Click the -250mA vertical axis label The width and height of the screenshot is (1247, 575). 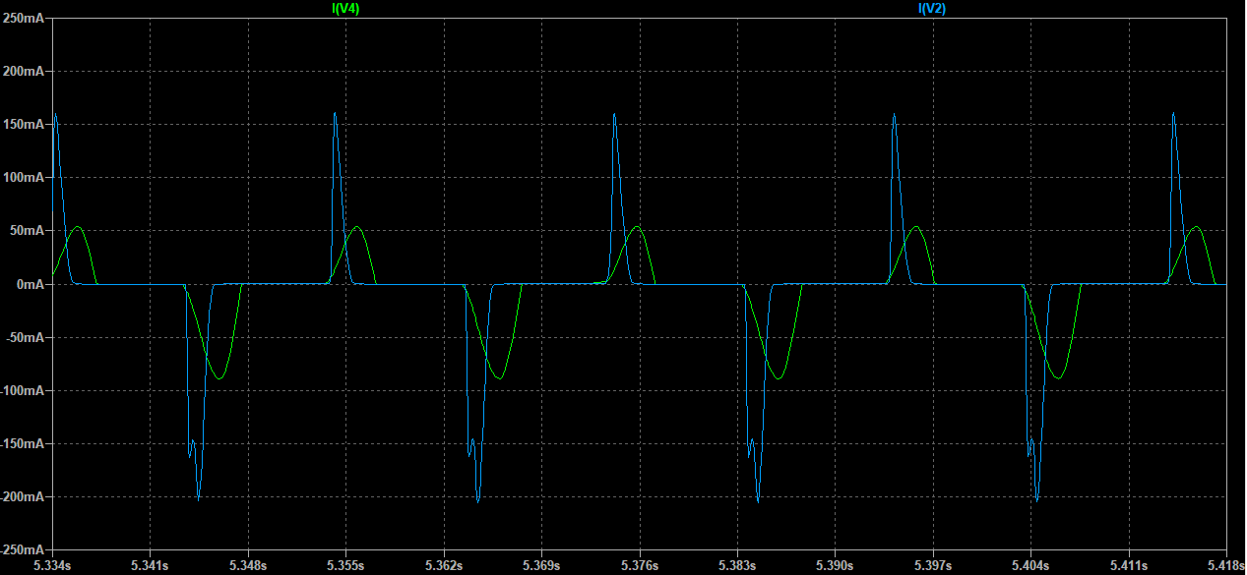pyautogui.click(x=23, y=549)
